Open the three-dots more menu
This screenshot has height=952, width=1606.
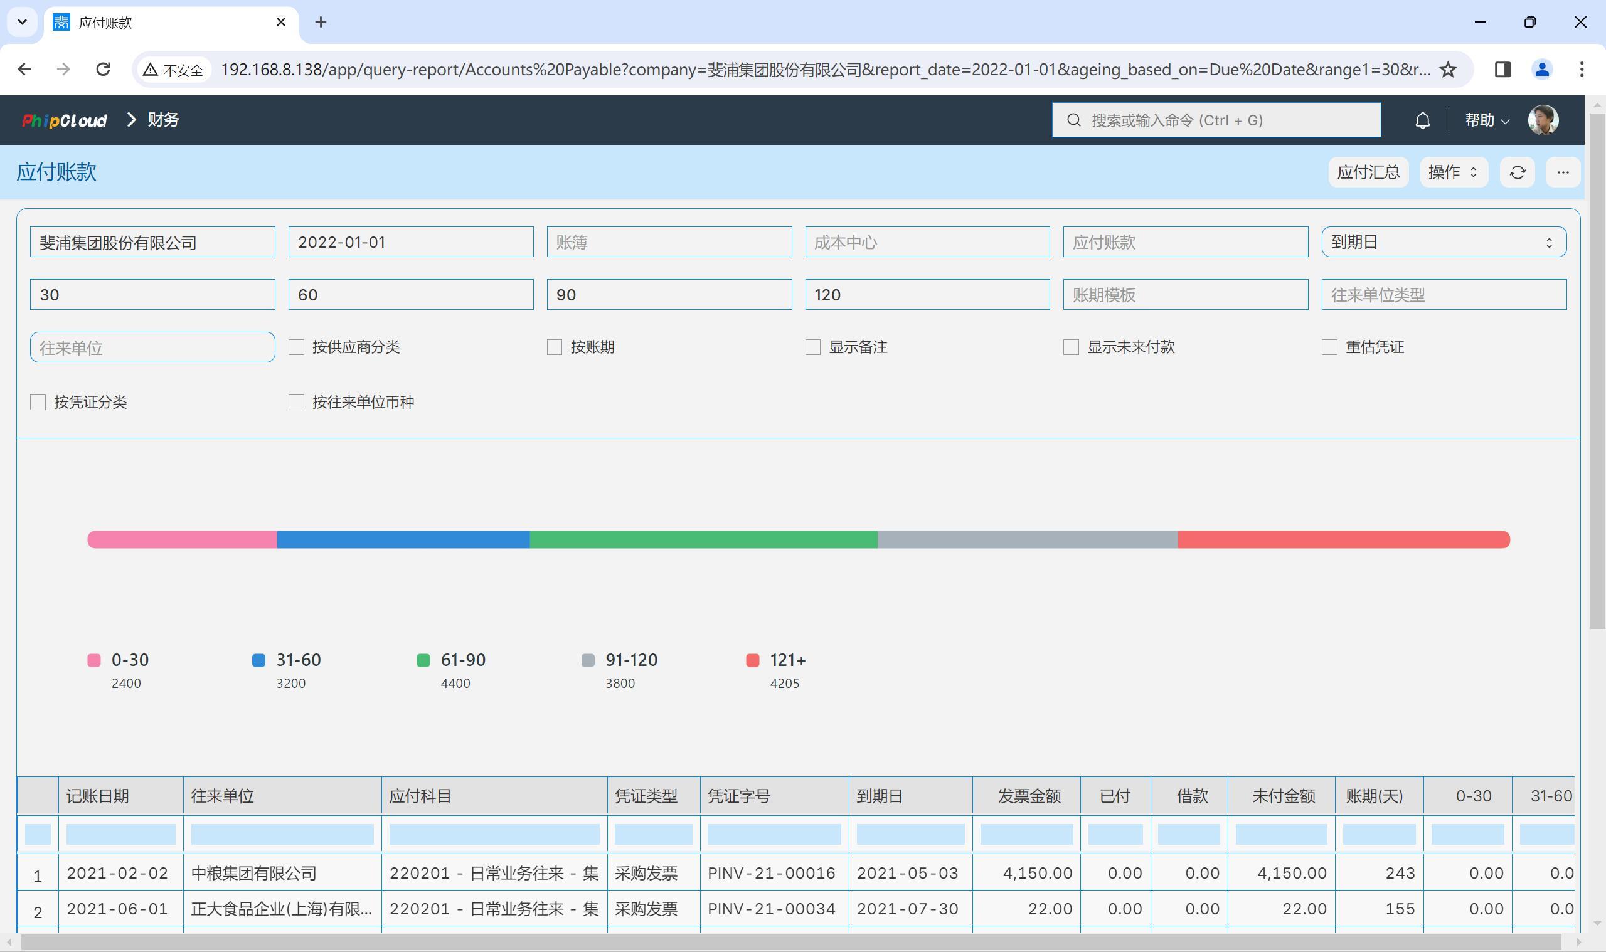click(x=1562, y=172)
